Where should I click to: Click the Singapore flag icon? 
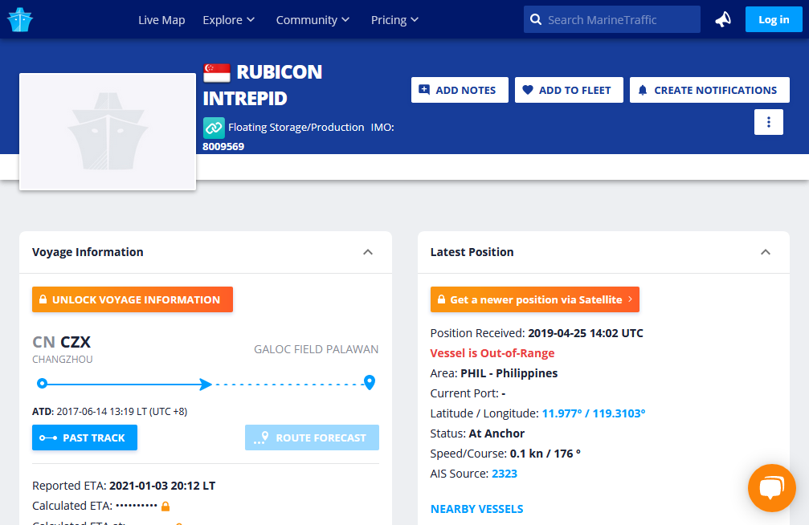pos(217,73)
